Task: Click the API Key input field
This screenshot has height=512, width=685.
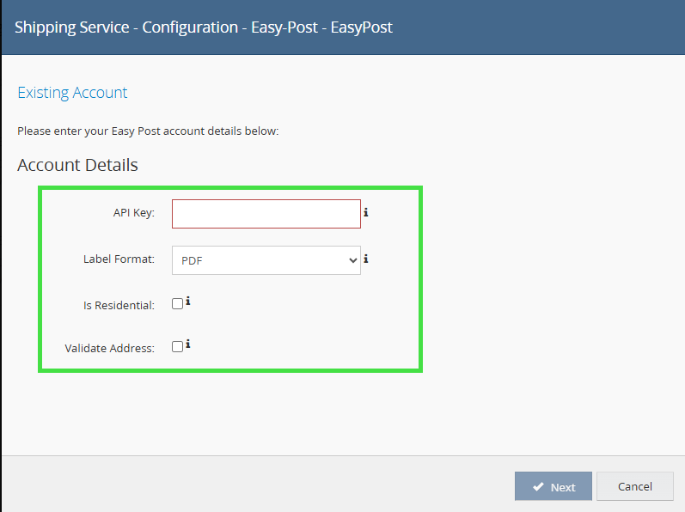Action: tap(266, 214)
